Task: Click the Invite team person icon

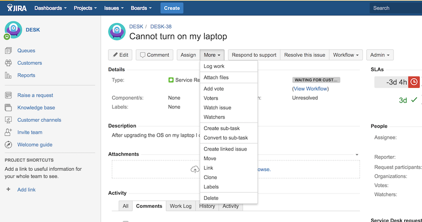Action: point(8,132)
